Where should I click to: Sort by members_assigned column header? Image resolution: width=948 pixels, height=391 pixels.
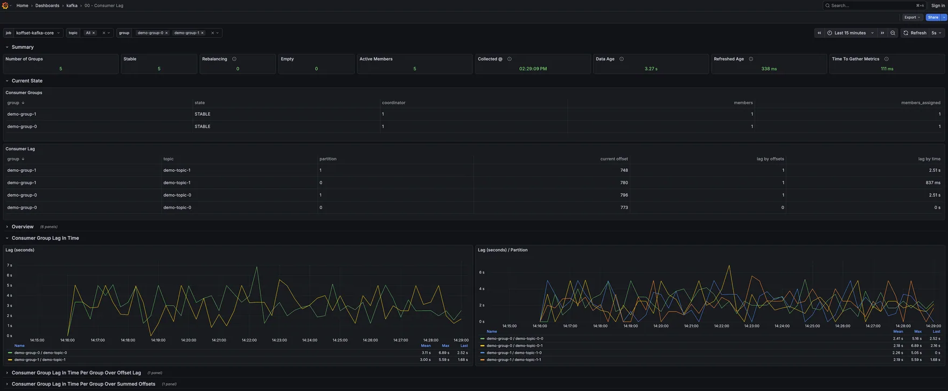pyautogui.click(x=921, y=103)
